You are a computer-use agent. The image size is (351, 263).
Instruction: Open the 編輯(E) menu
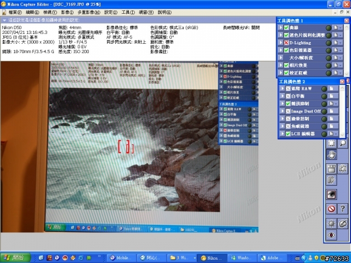click(32, 12)
